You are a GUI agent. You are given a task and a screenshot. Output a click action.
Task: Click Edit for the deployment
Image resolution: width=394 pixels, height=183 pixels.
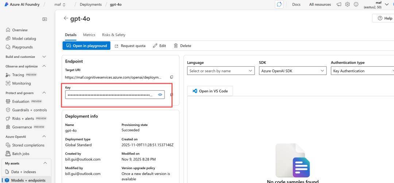[159, 45]
